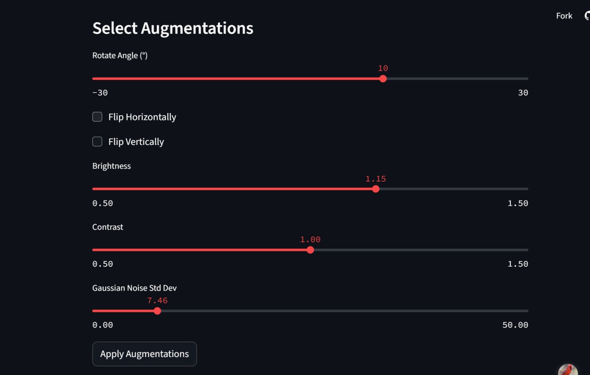This screenshot has height=375, width=590.
Task: Click the Contrast slider handle at 1.00
Action: (x=310, y=250)
